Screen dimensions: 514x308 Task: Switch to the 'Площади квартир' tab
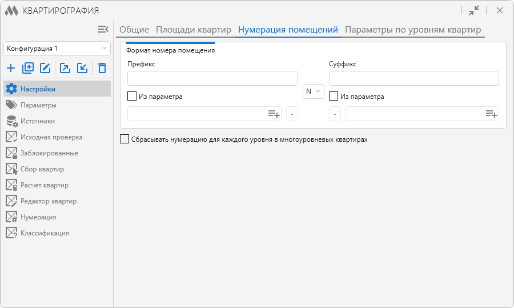pos(194,30)
